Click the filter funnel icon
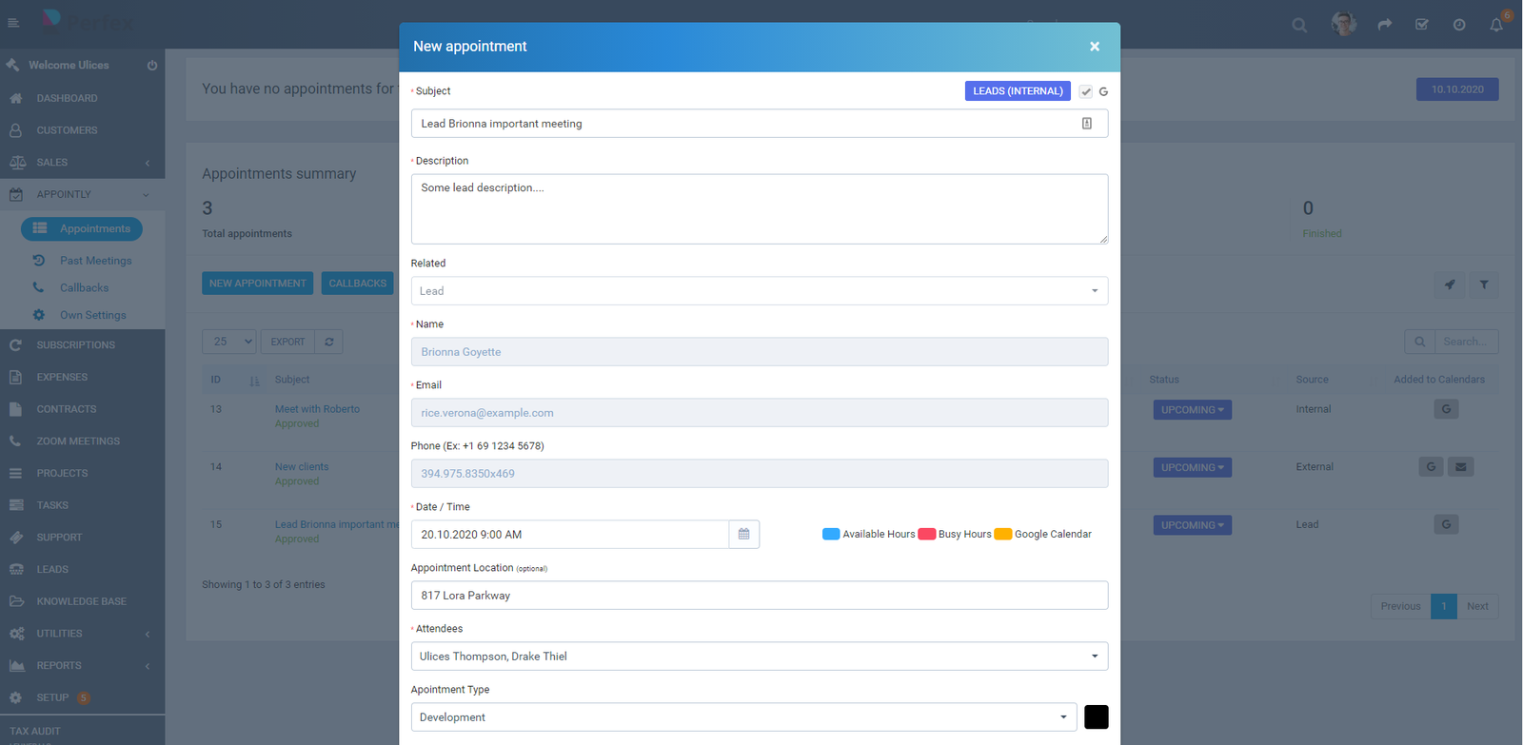Screen dimensions: 1523x745 tap(1483, 284)
